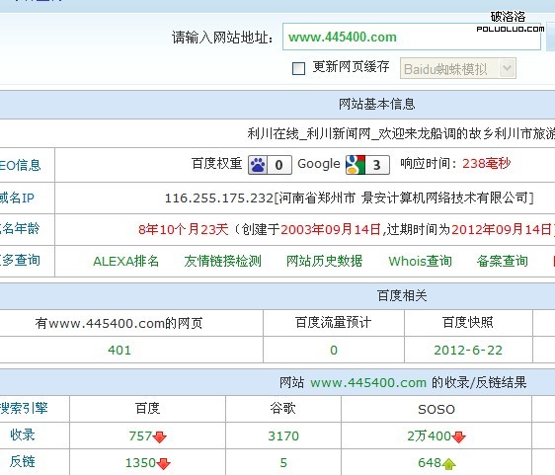Click red down arrow beside 2万400
The image size is (555, 475).
(459, 436)
